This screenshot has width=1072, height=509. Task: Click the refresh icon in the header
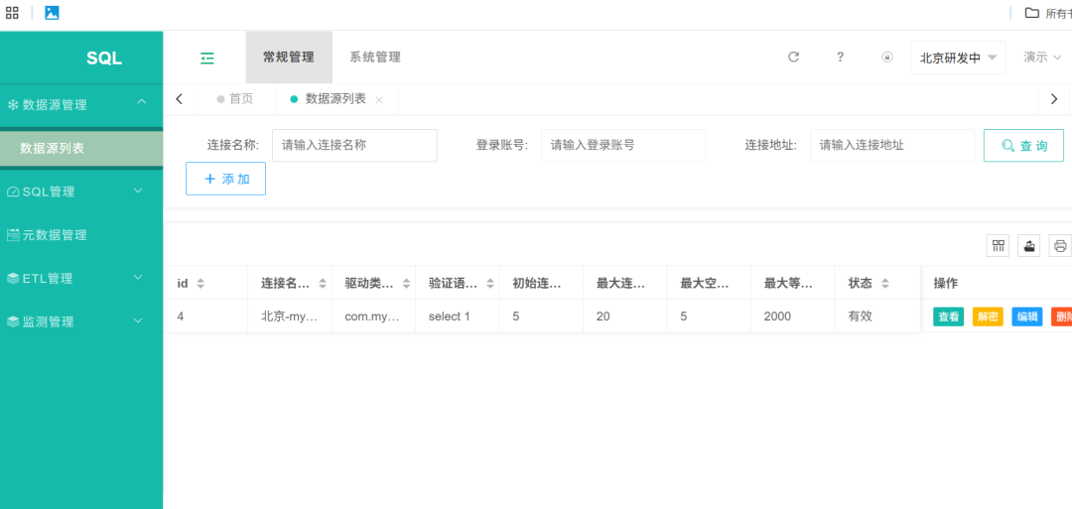click(794, 58)
